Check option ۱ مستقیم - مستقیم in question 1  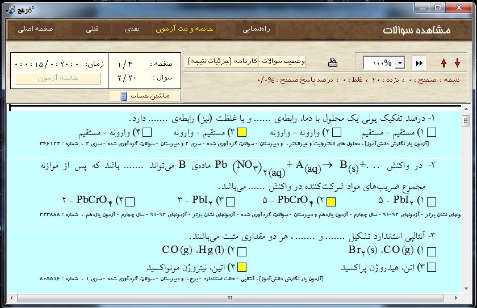(432, 132)
